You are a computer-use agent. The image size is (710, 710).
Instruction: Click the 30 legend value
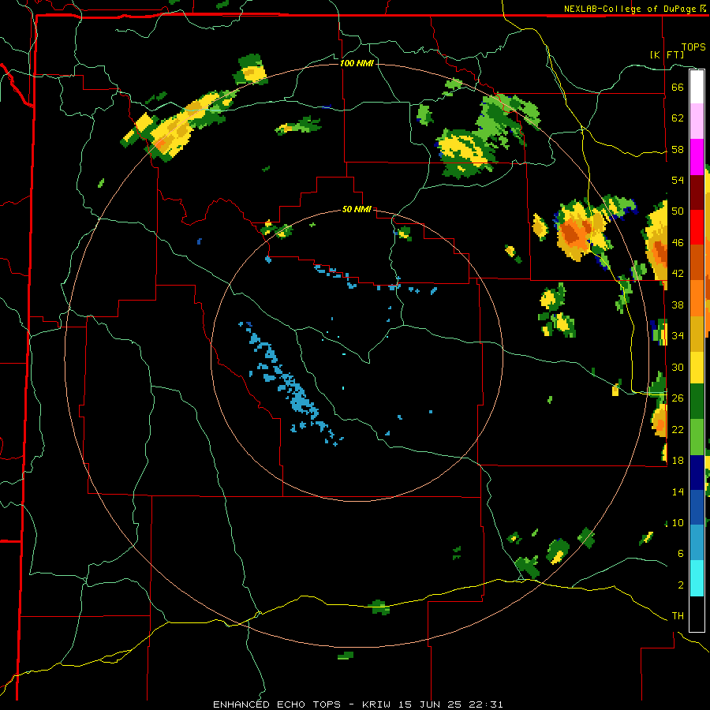click(x=678, y=367)
